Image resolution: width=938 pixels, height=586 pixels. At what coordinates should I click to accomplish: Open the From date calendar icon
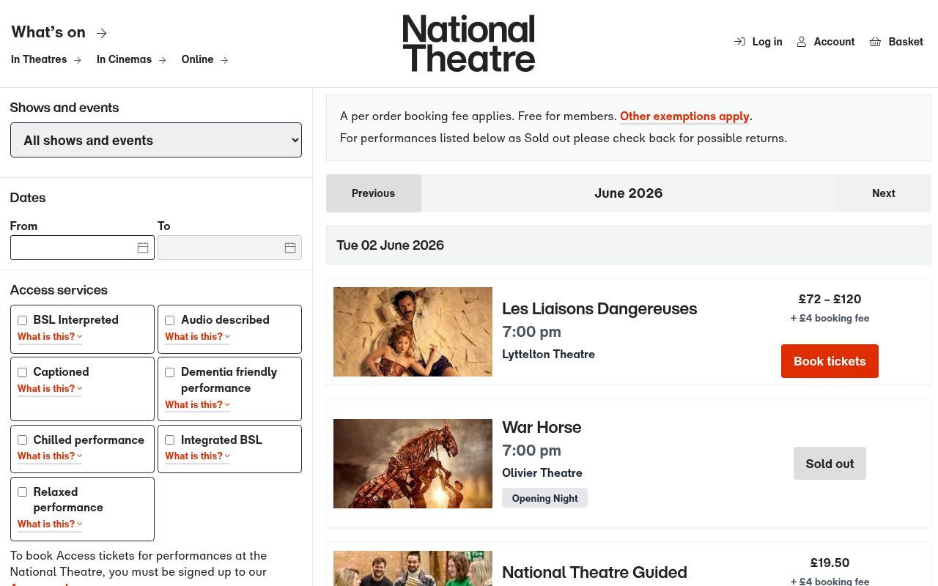tap(143, 248)
